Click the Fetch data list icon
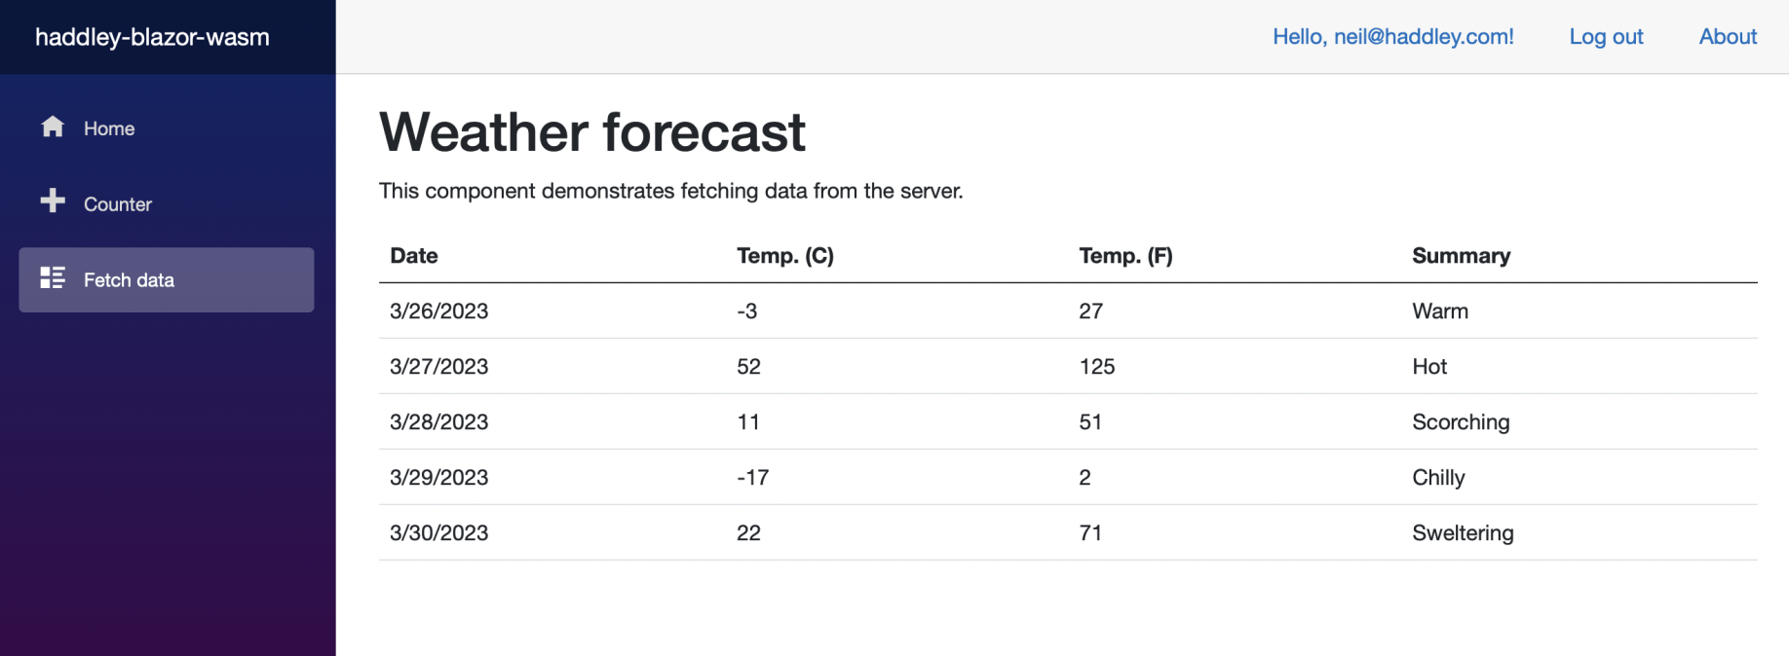The image size is (1789, 656). [53, 278]
